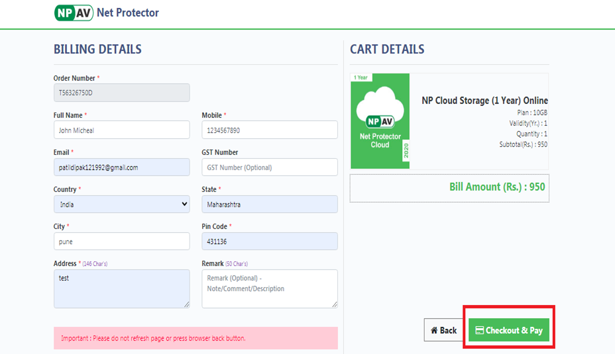The height and width of the screenshot is (354, 615).
Task: Click the Remark textarea resize handle
Action: 334,304
